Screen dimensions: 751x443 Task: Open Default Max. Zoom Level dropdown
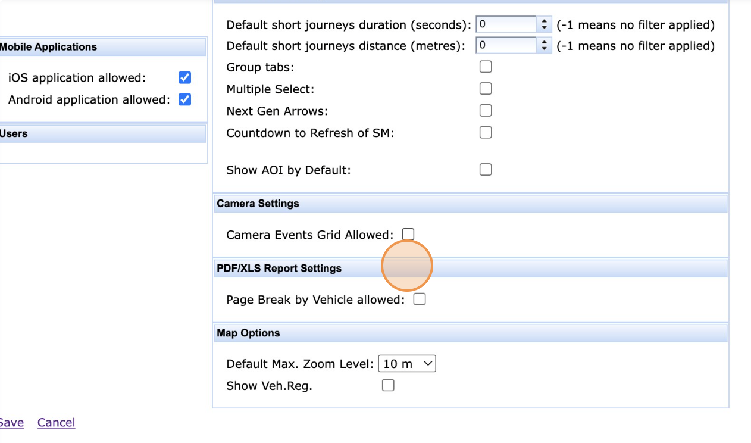click(x=407, y=364)
